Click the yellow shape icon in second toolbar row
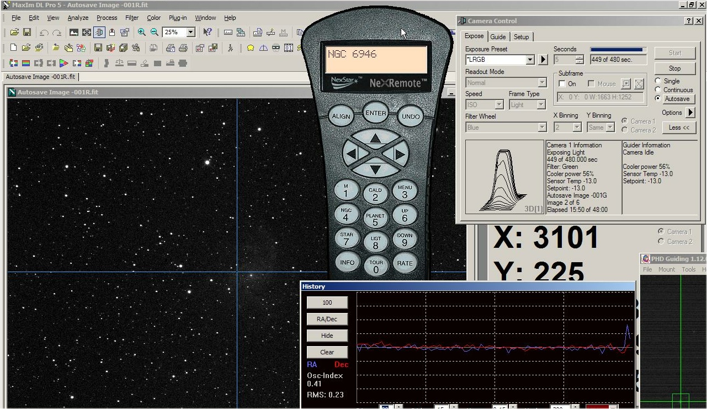Viewport: 707px width, 409px height. [251, 48]
